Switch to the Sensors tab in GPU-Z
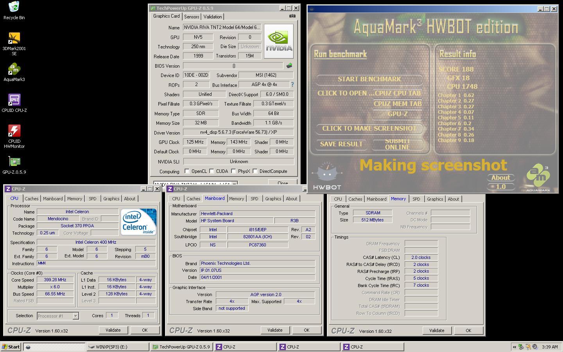 192,16
